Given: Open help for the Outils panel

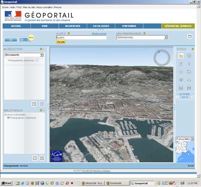Looking at the screenshot, I should pos(193,49).
